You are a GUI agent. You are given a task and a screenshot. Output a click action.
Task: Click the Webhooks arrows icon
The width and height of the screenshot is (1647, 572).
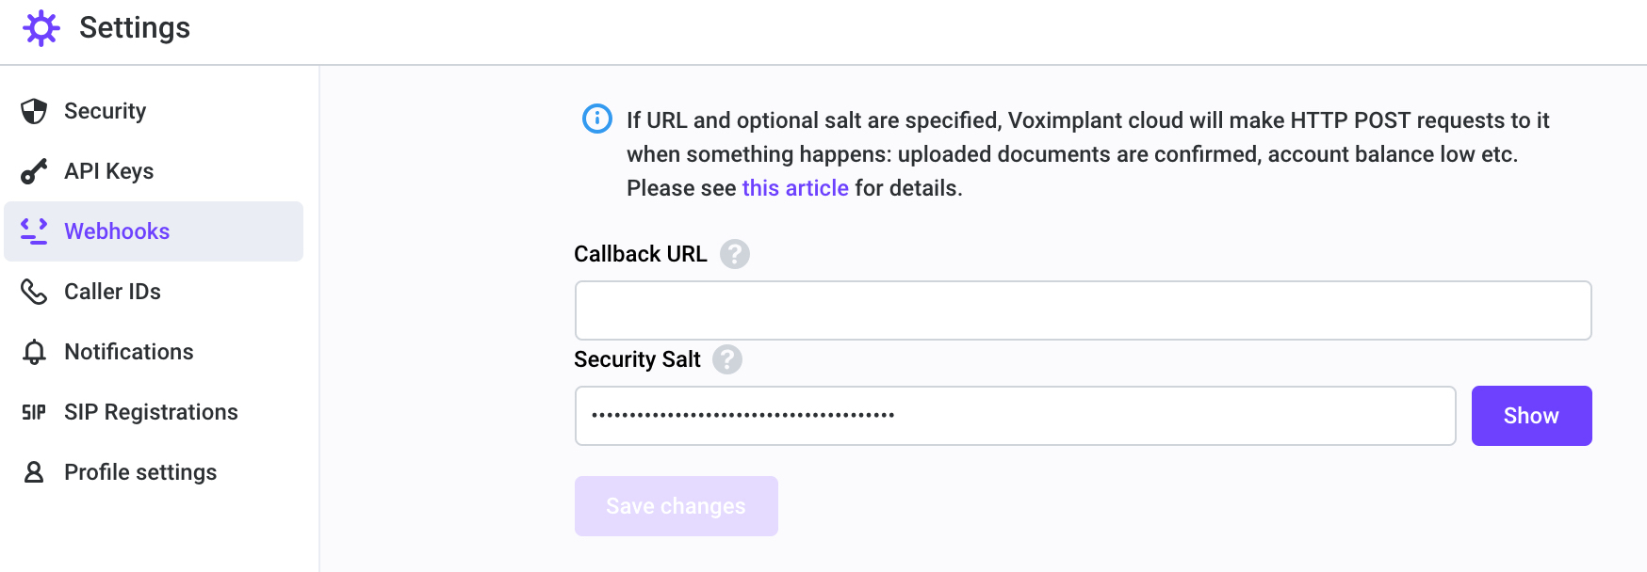tap(34, 231)
